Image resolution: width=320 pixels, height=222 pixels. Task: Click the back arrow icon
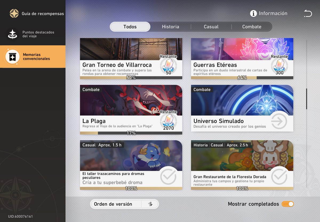point(308,13)
